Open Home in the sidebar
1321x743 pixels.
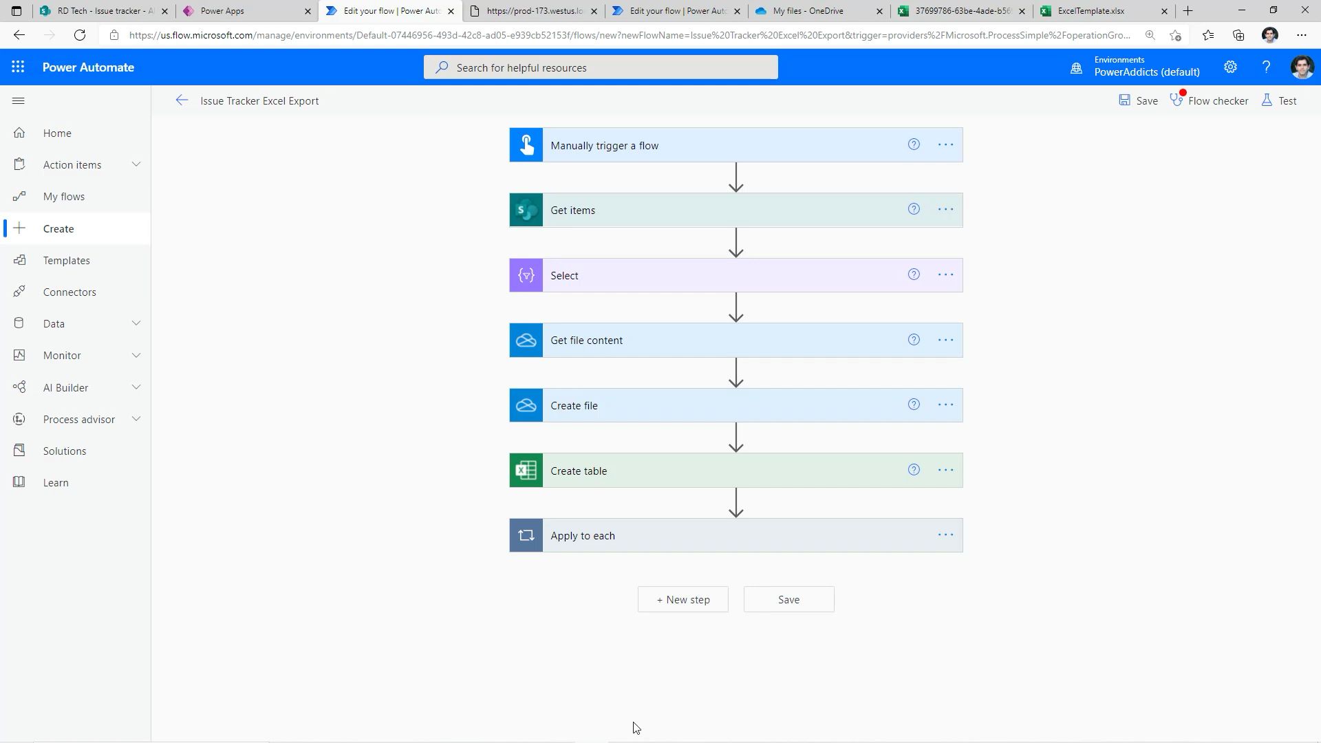click(76, 133)
